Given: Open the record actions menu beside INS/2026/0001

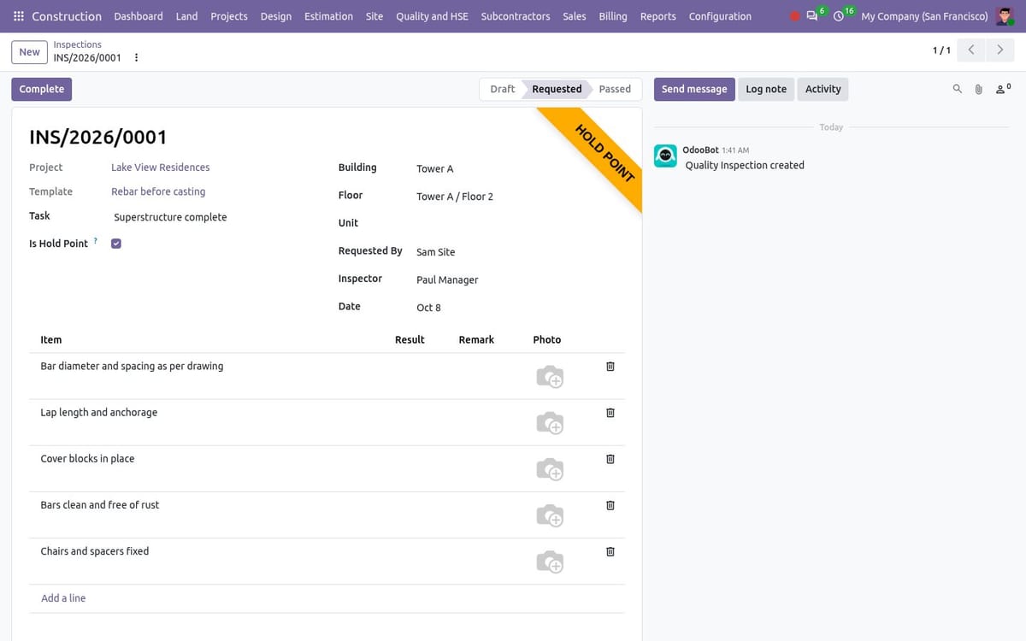Looking at the screenshot, I should [136, 58].
